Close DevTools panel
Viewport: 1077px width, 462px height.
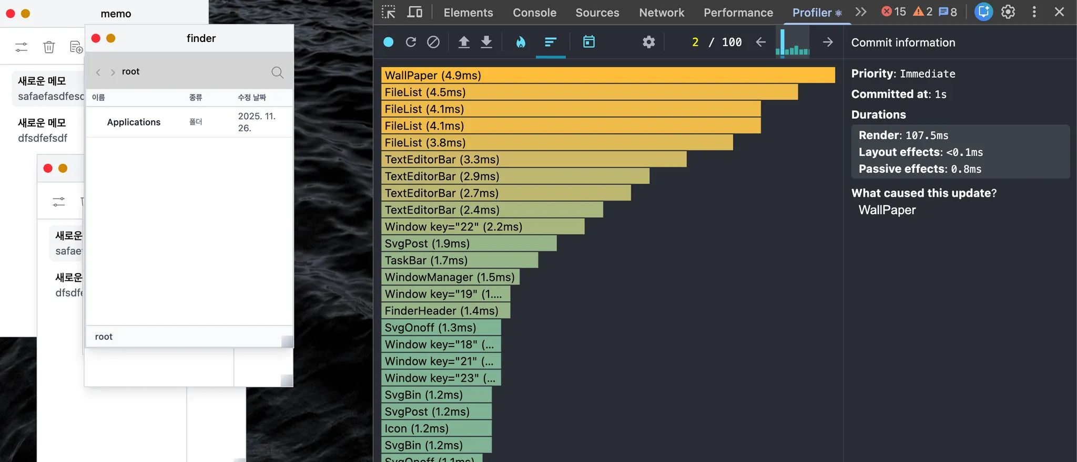[x=1059, y=12]
